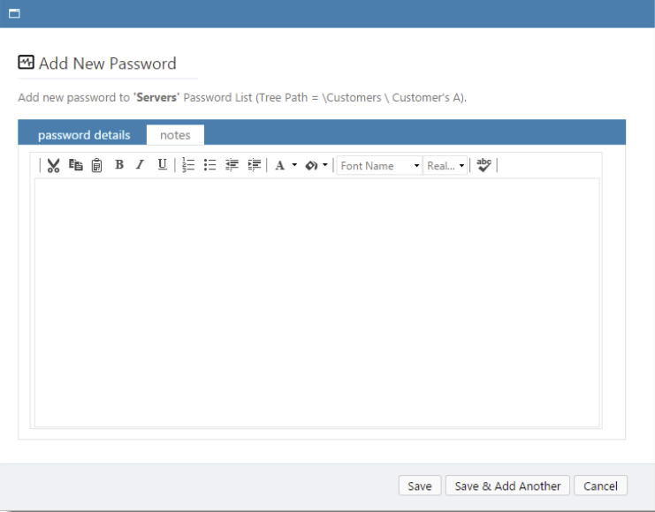655x512 pixels.
Task: Click the Copy icon in toolbar
Action: (75, 165)
